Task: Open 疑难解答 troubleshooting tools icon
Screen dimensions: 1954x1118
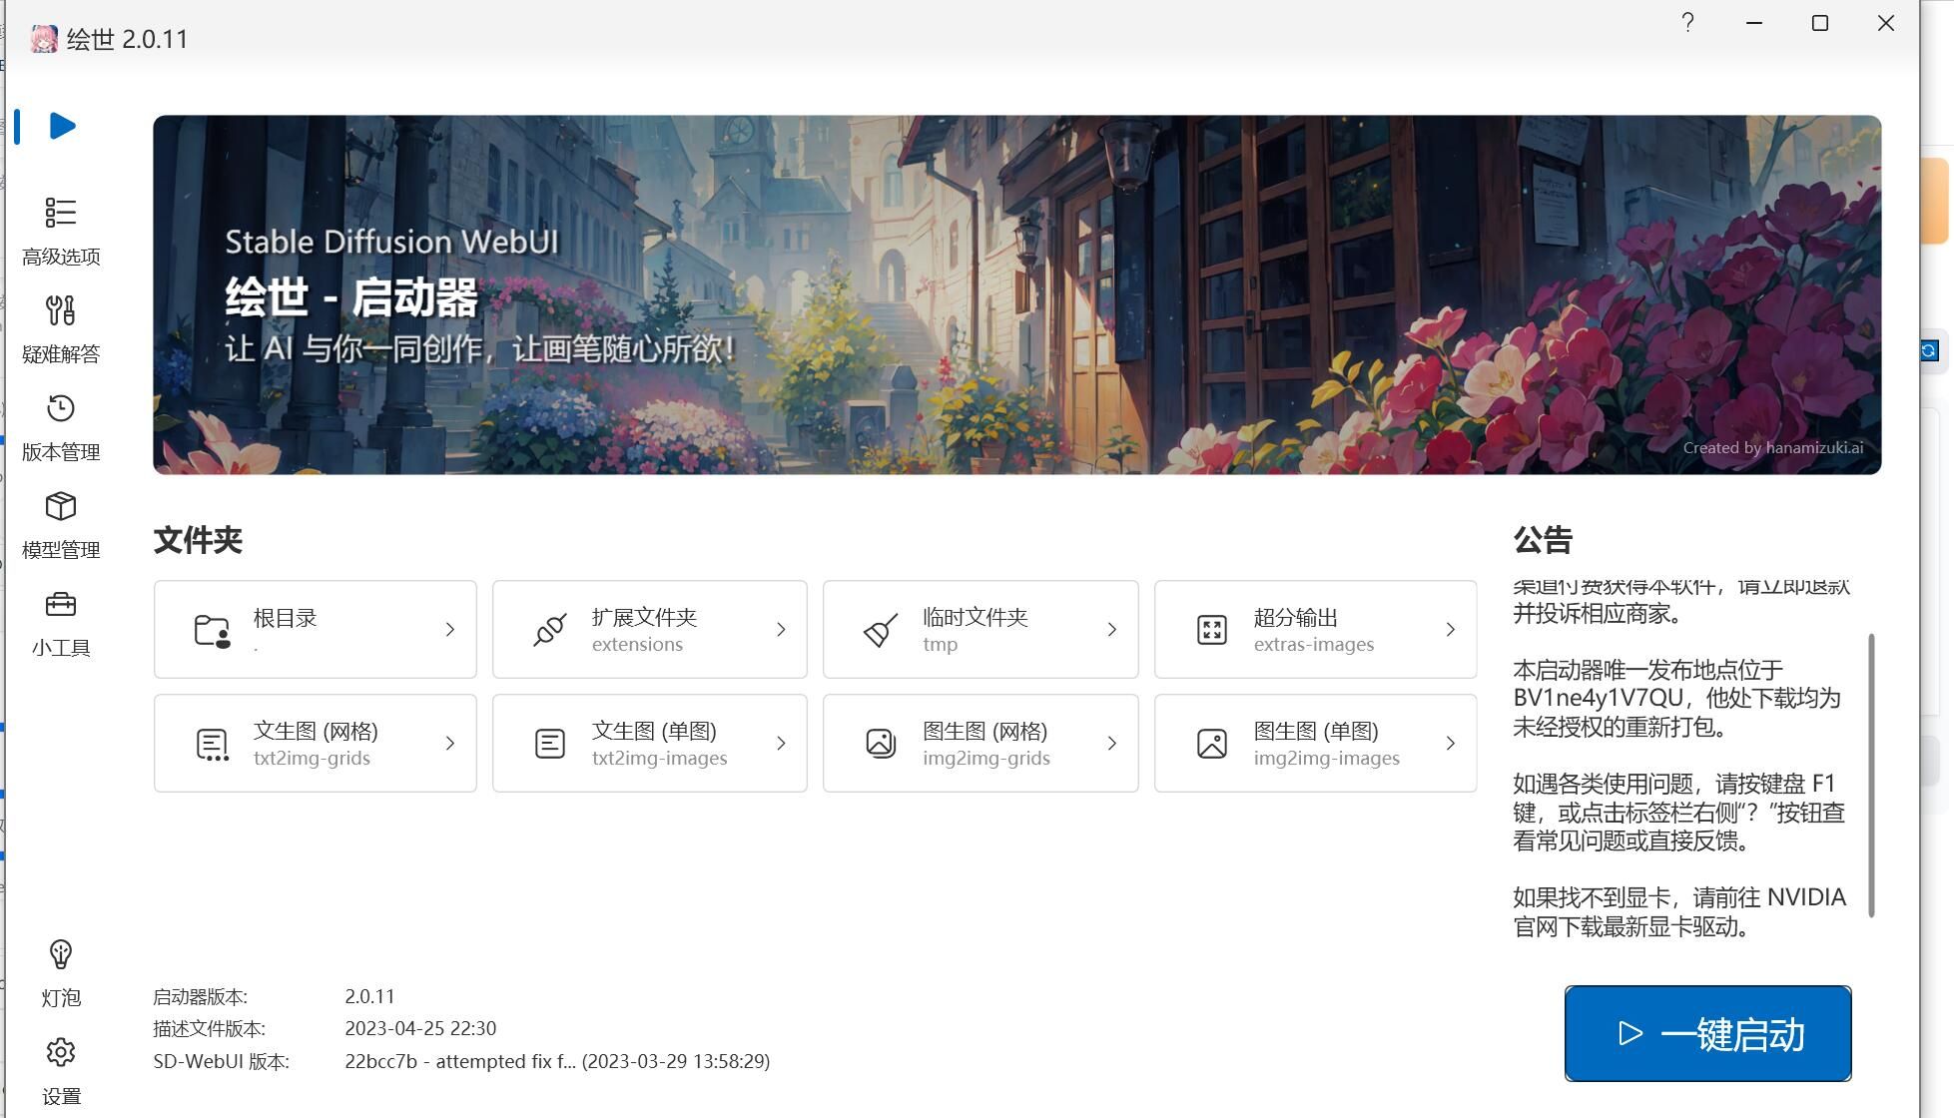Action: pyautogui.click(x=60, y=310)
